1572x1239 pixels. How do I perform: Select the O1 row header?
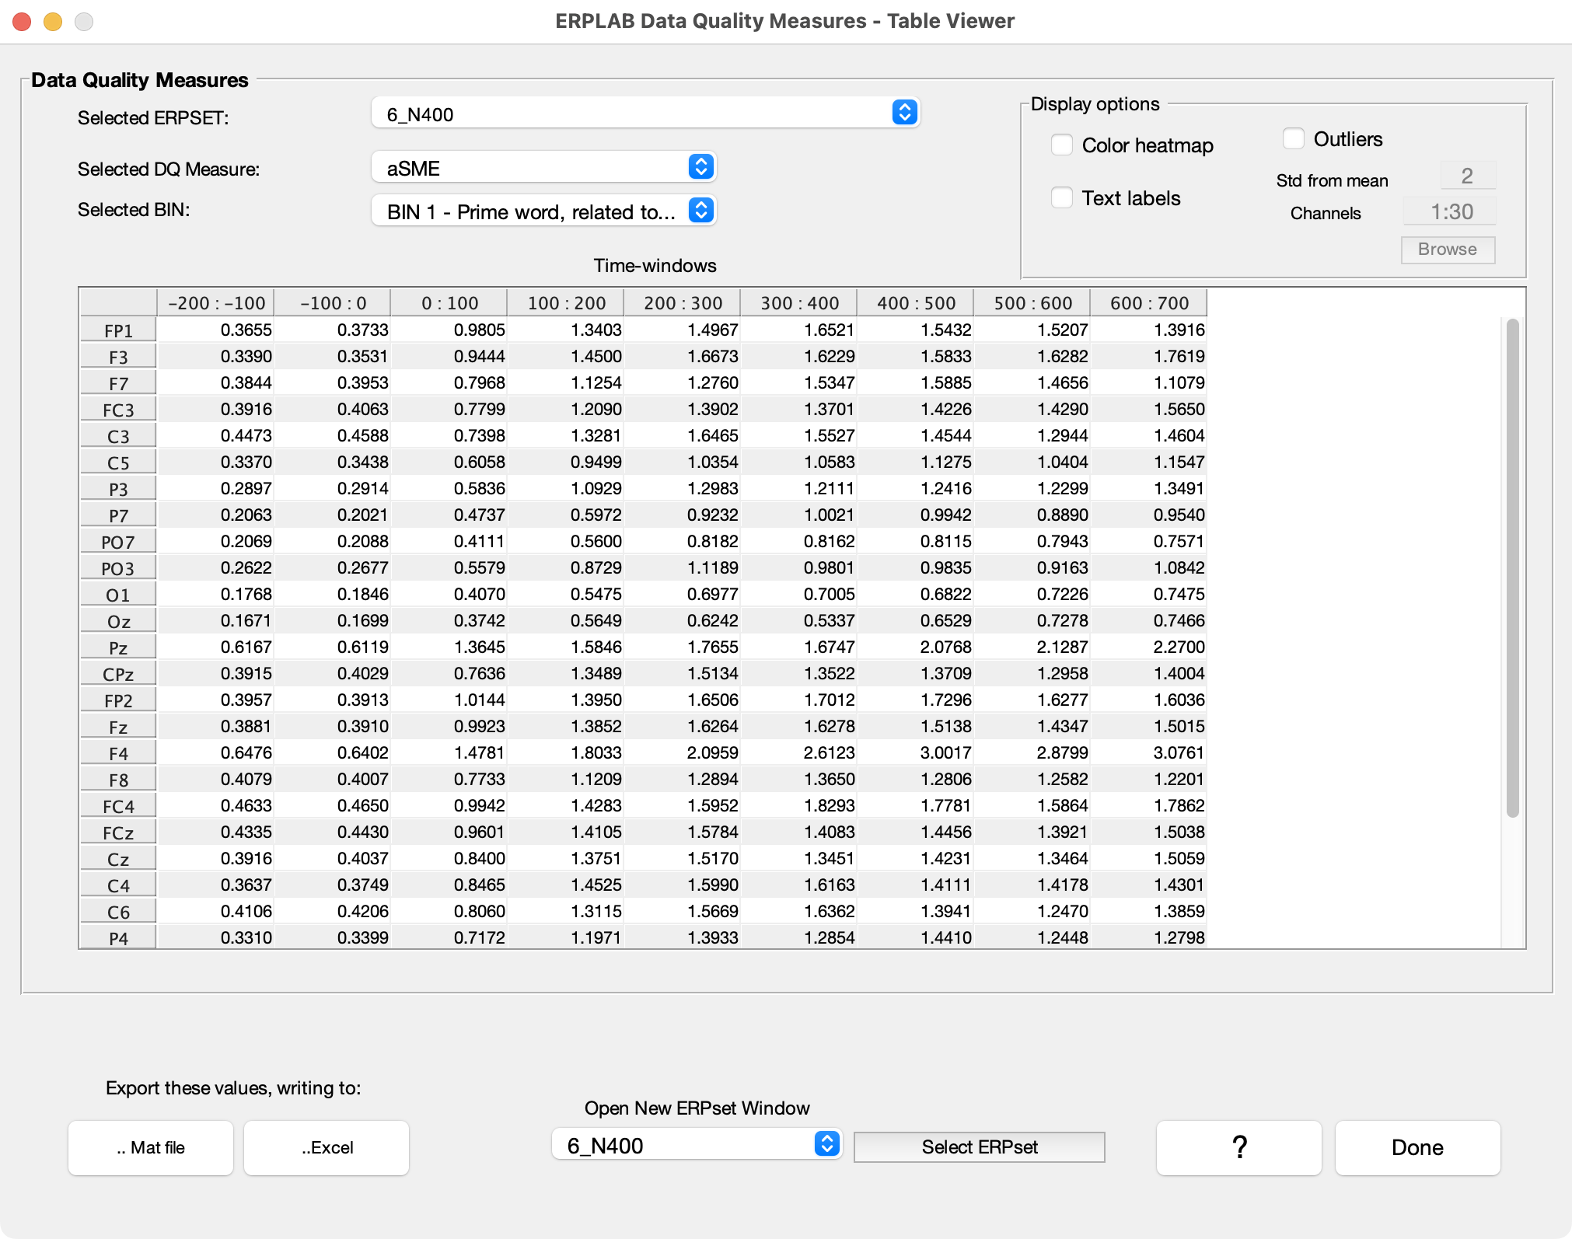pyautogui.click(x=118, y=595)
